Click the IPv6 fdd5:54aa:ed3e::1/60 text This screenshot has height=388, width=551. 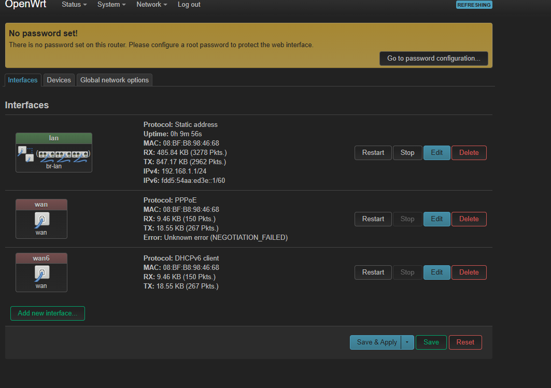(x=184, y=180)
